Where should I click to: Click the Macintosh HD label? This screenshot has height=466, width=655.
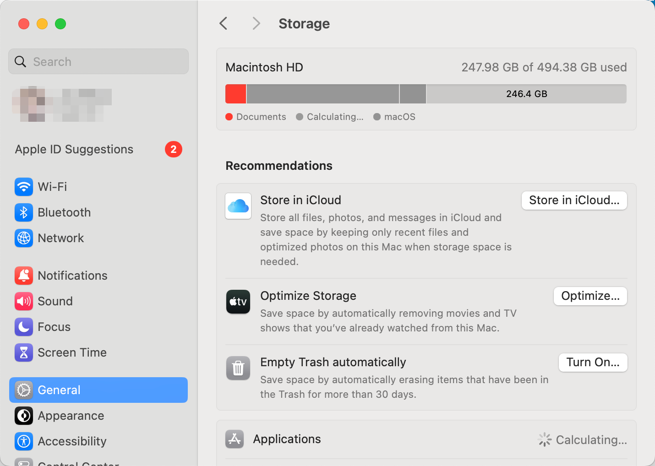(x=264, y=67)
